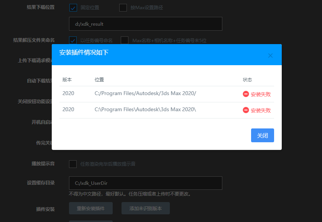Screen dimensions: 322x222
Task: Click 安装失败 status in first row
Action: [261, 94]
